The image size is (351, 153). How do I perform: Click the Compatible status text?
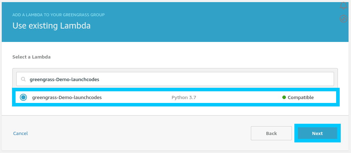click(x=300, y=98)
